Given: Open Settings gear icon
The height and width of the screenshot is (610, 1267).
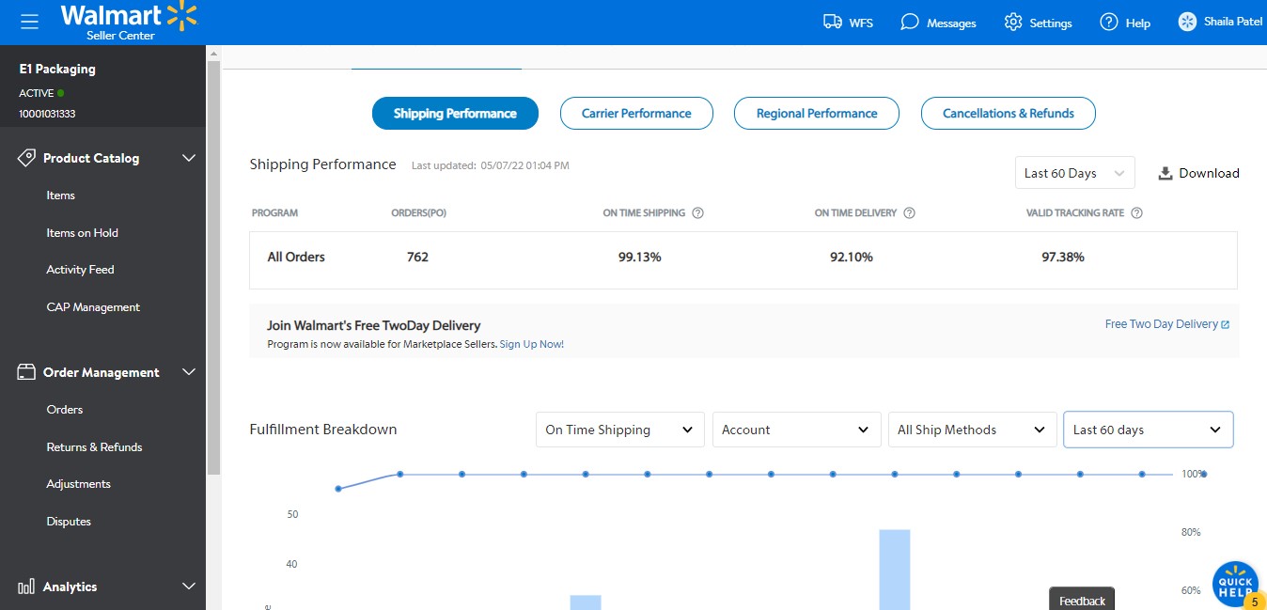Looking at the screenshot, I should point(1012,22).
